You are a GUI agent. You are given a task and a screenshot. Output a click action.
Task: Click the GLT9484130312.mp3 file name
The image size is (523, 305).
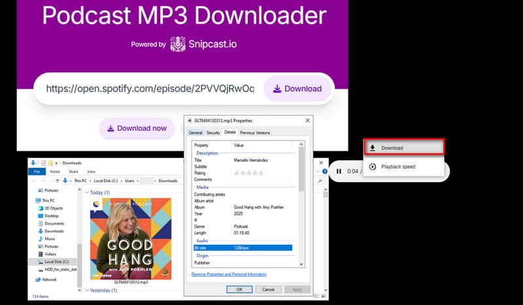coord(131,282)
